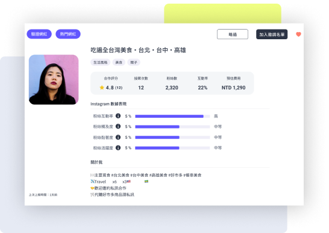
Task: Click the 關於我 heading
Action: [x=96, y=162]
